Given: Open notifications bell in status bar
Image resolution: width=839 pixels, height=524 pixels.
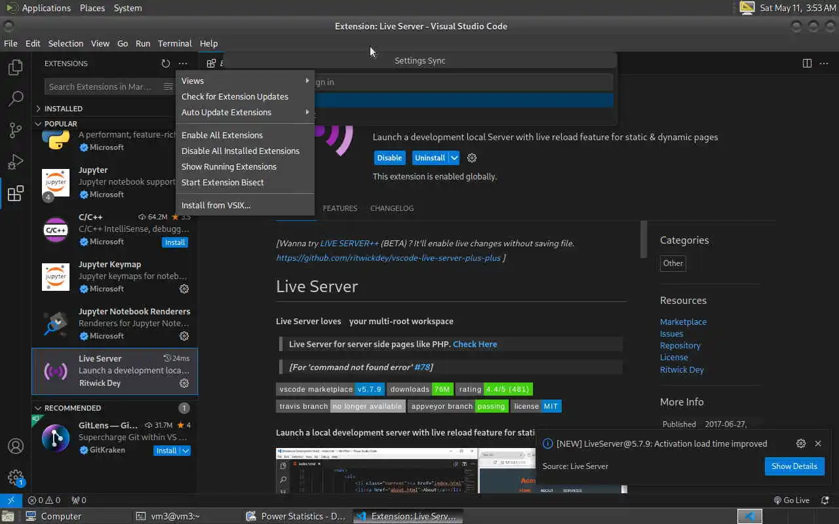Looking at the screenshot, I should (x=825, y=500).
